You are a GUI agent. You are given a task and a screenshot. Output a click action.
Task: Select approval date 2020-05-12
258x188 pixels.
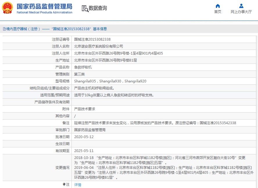[x=84, y=137]
